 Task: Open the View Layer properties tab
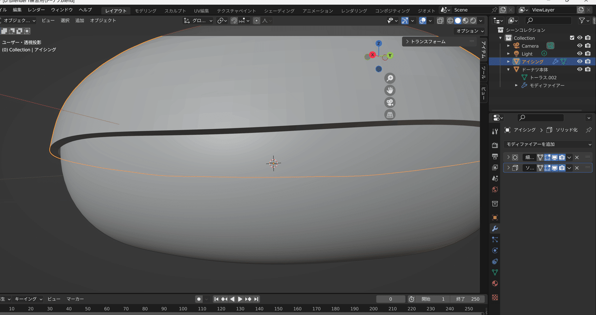tap(495, 167)
